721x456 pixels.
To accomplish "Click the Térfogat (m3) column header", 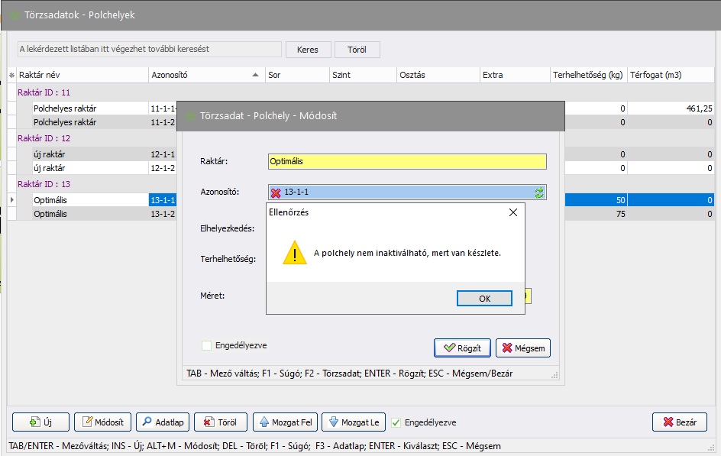I will (670, 75).
